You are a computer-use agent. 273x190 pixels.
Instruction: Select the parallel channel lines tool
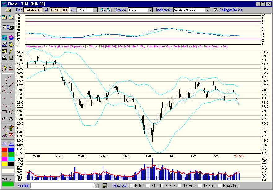click(4, 91)
